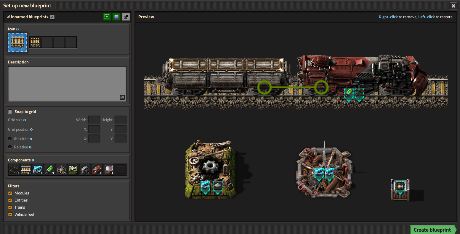Select the Relative radio button
The width and height of the screenshot is (460, 234).
pyautogui.click(x=10, y=147)
